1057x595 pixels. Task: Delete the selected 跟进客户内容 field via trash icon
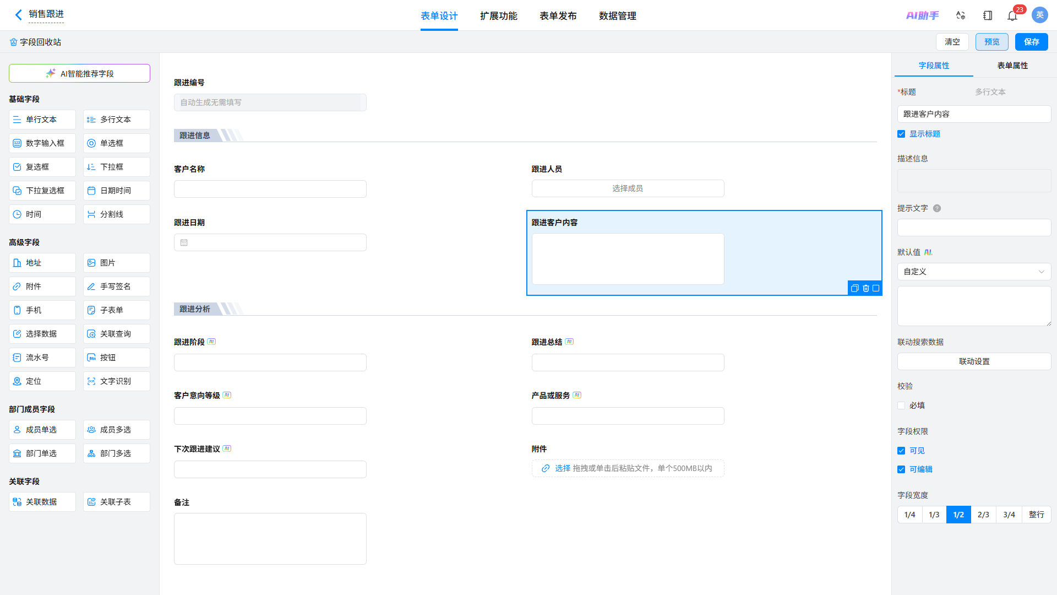coord(866,288)
